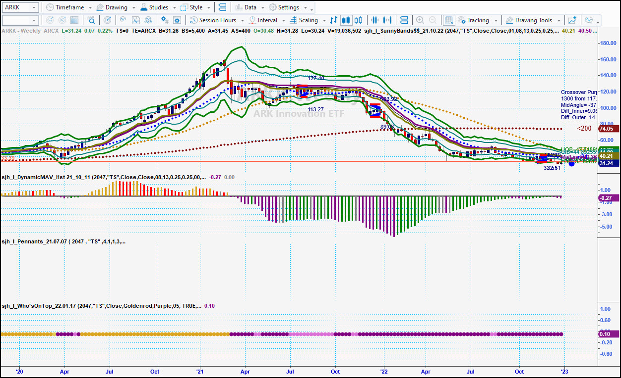
Task: Click the second refresh-check toolbar icon
Action: click(62, 20)
